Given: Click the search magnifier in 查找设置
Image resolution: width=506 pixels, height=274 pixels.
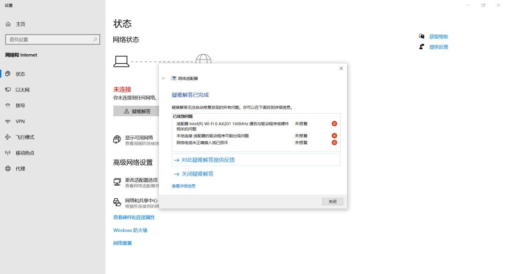Looking at the screenshot, I should (x=95, y=39).
